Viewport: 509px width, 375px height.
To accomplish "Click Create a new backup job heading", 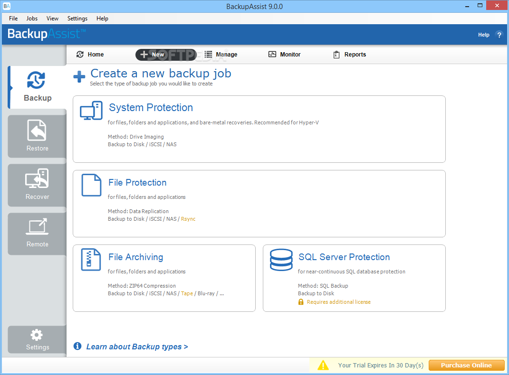I will click(161, 74).
